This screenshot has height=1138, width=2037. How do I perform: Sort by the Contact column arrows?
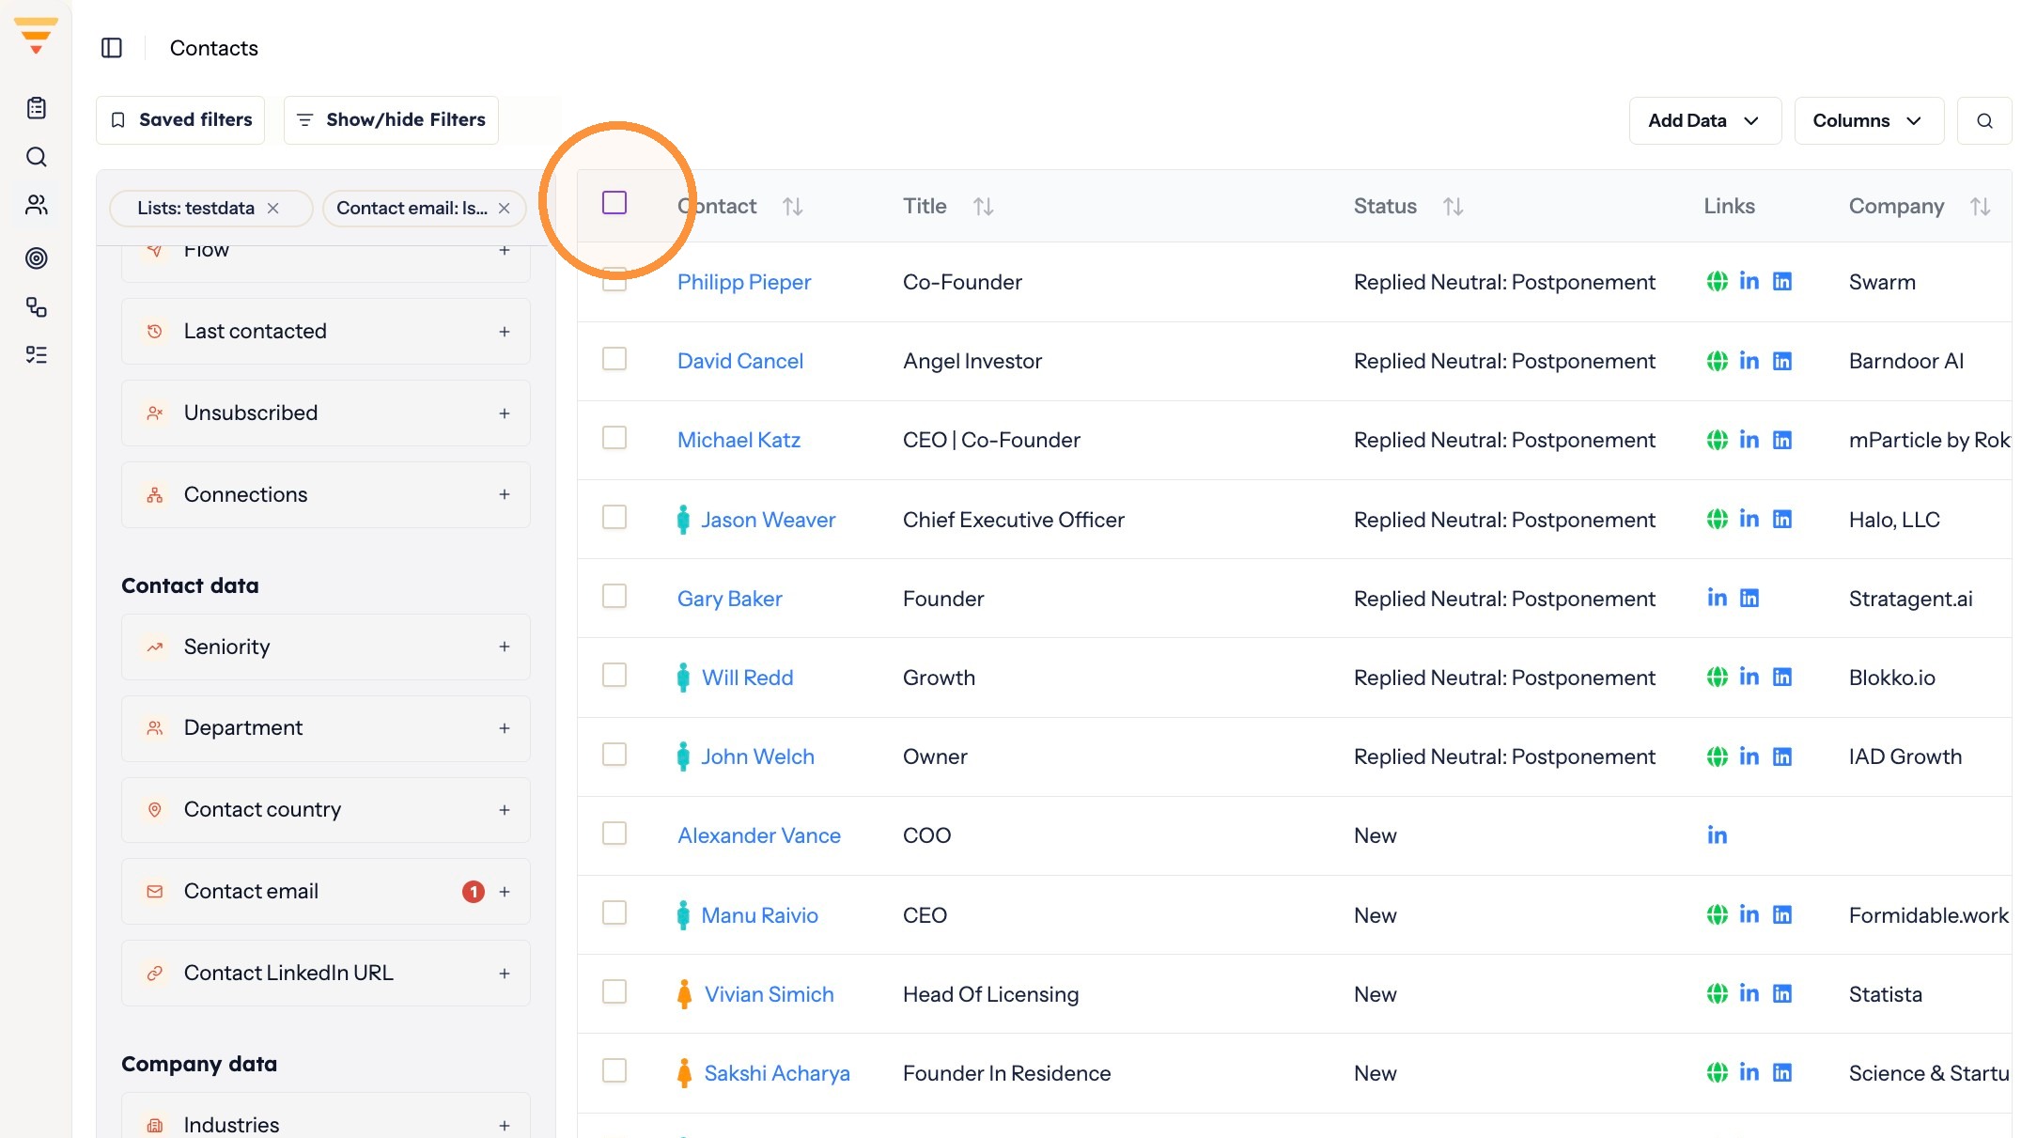(x=793, y=206)
